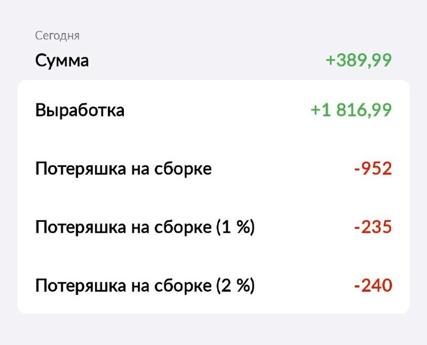Click the red -235 deduction amount

click(373, 227)
